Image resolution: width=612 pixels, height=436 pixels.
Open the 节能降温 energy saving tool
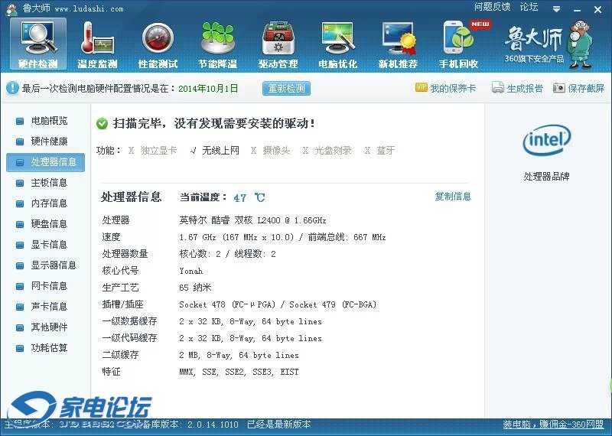[217, 45]
